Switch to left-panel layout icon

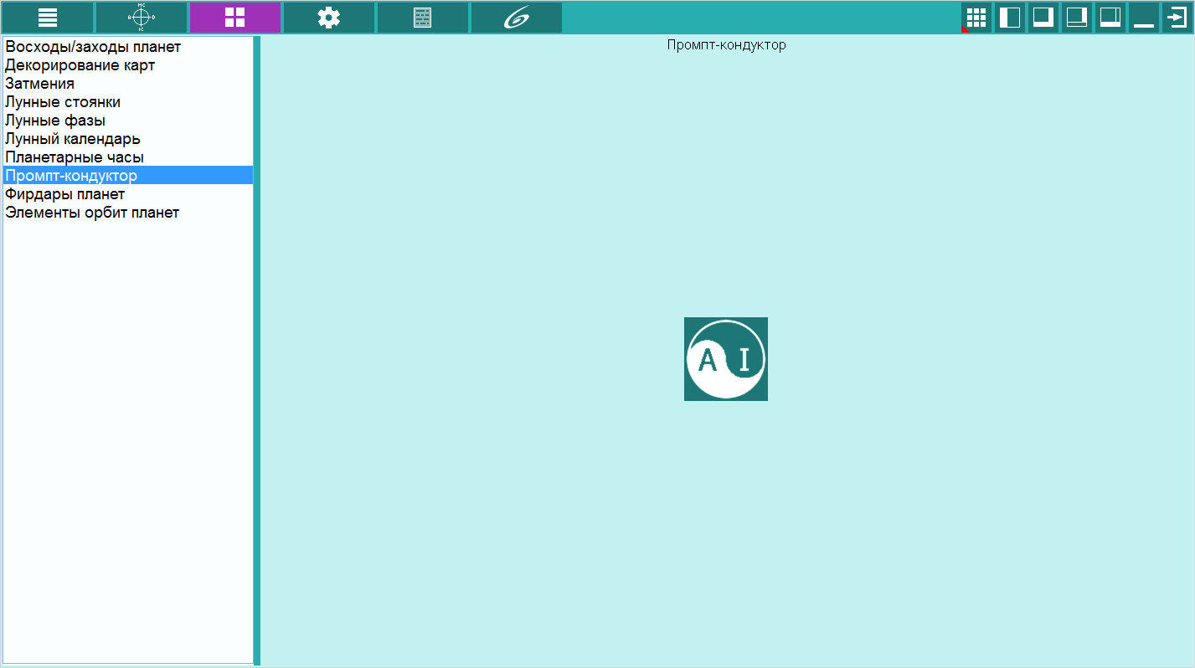[1010, 18]
